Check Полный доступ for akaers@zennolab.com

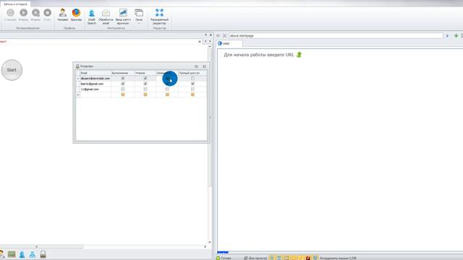[x=192, y=79]
